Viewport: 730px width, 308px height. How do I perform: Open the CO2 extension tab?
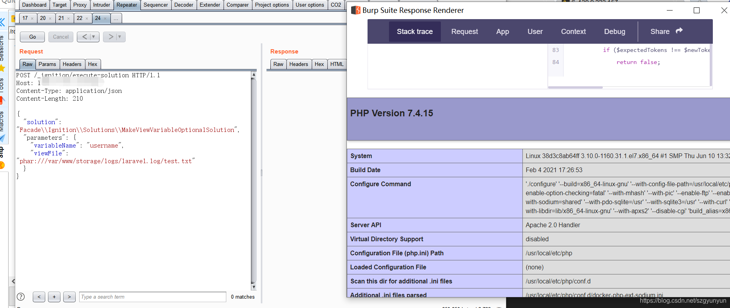[336, 5]
